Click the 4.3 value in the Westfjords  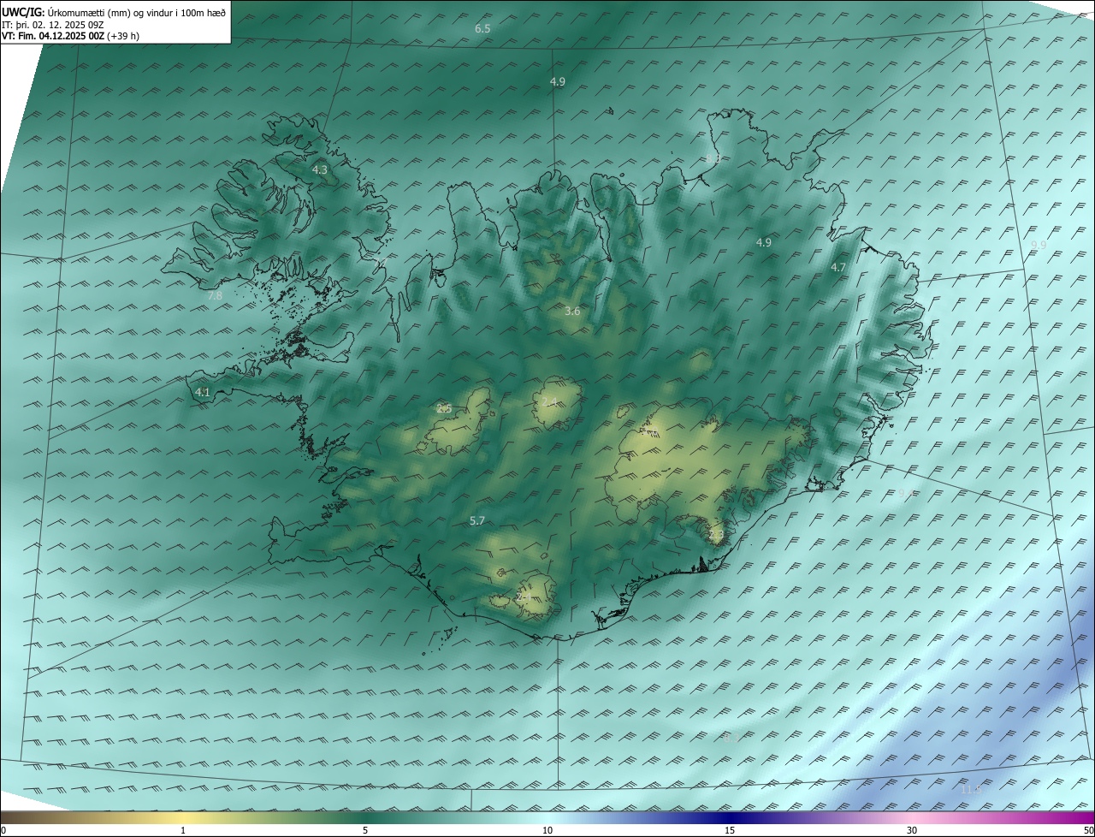pos(319,170)
